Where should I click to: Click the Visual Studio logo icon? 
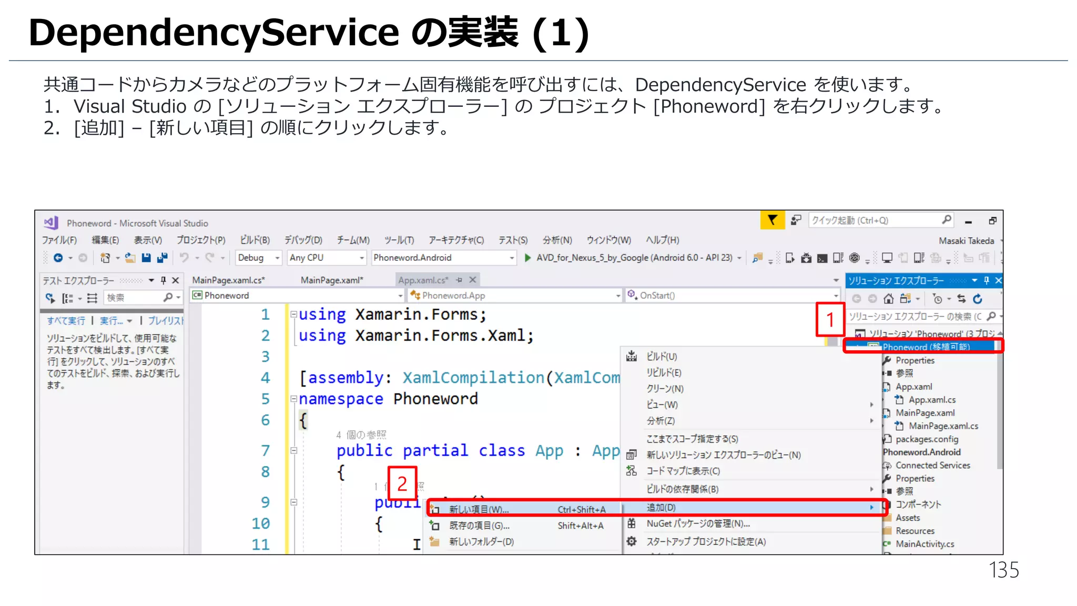(51, 223)
